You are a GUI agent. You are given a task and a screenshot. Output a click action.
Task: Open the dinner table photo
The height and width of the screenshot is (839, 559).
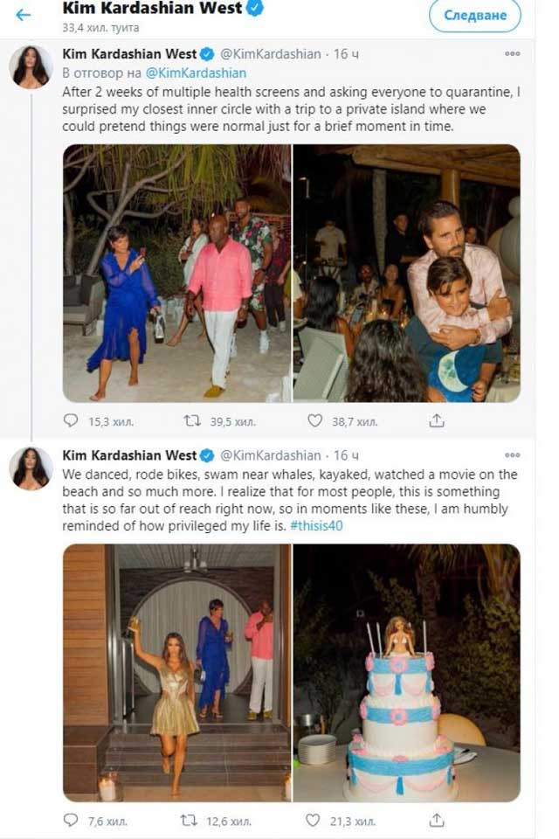pyautogui.click(x=406, y=273)
